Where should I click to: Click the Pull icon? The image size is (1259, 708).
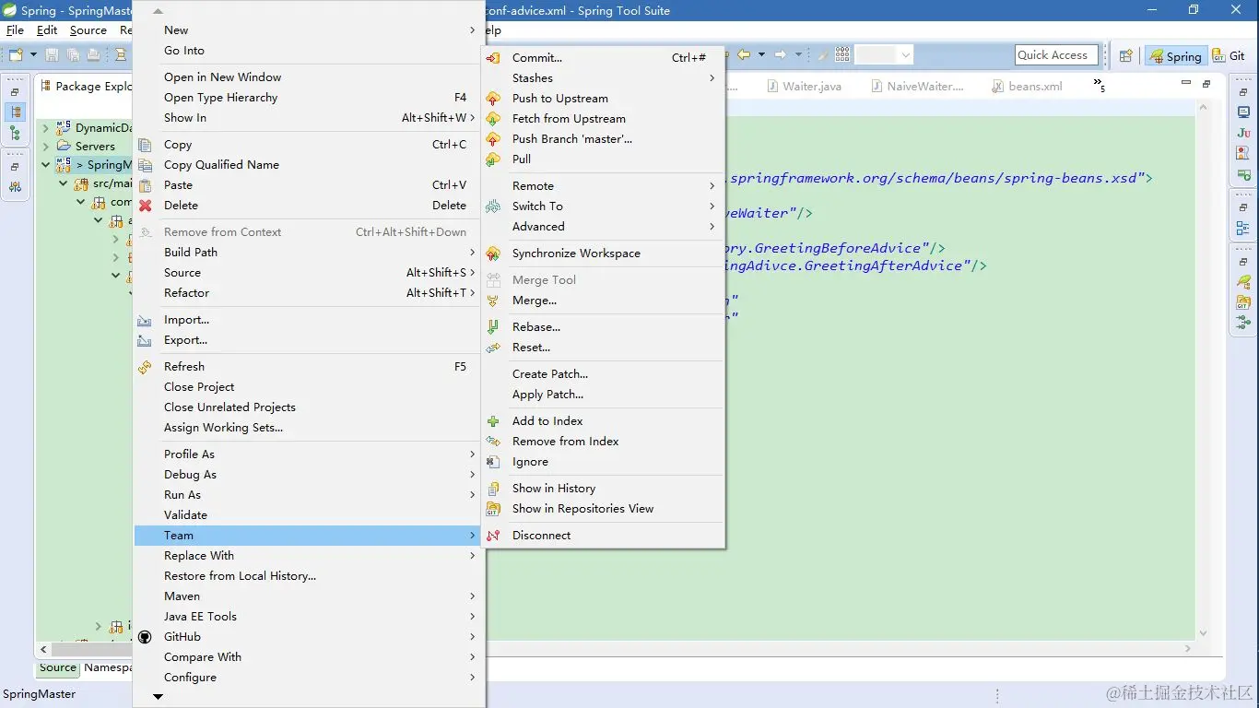pyautogui.click(x=493, y=159)
